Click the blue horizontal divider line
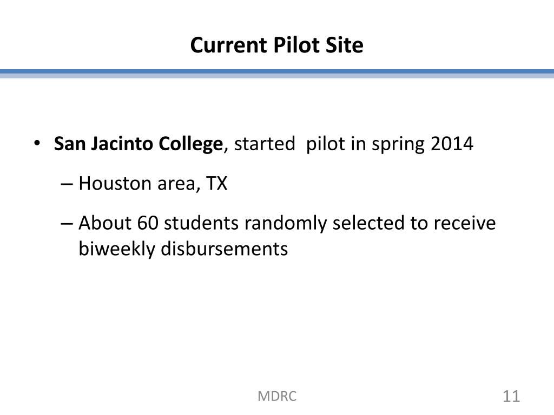 tap(277, 73)
